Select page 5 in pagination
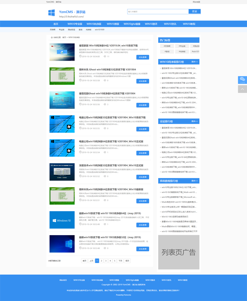This screenshot has height=301, width=247. 115,261
